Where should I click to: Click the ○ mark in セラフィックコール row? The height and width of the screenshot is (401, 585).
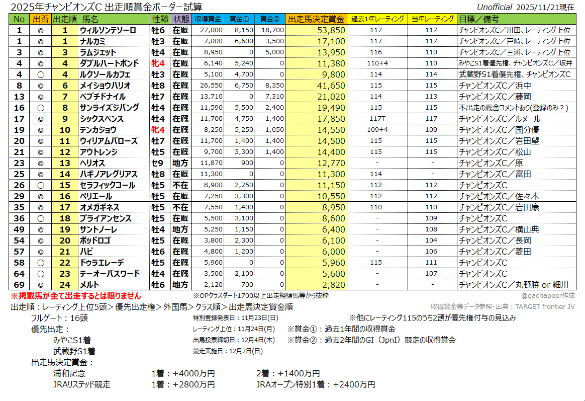tap(40, 185)
